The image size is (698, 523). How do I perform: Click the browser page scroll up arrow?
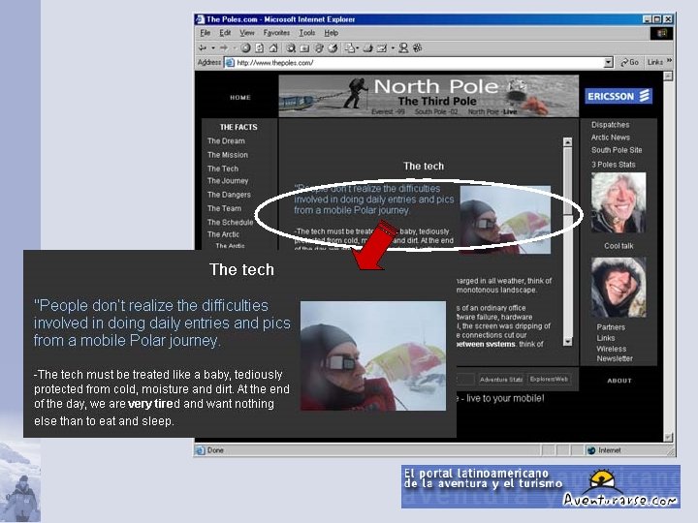(668, 77)
